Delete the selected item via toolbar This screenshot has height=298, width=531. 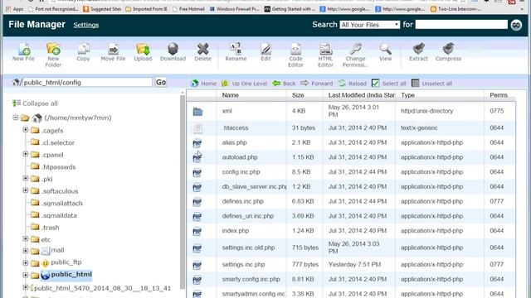pos(202,51)
